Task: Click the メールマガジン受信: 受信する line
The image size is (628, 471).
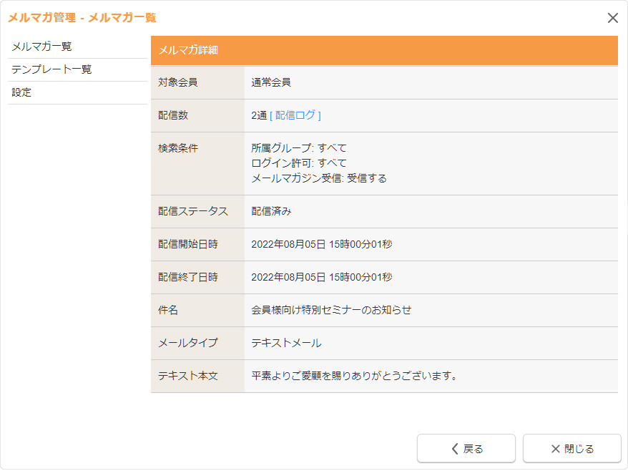Action: pos(319,178)
